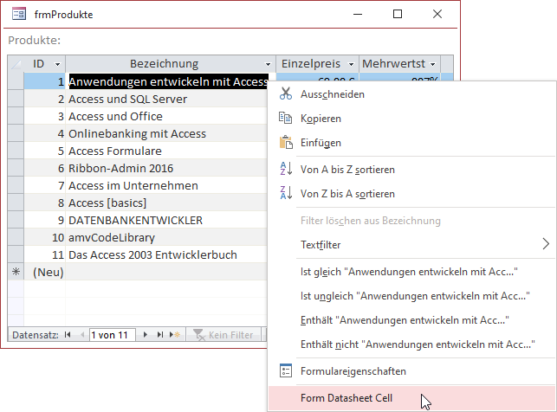Click cell "Access und Office"

click(x=166, y=116)
